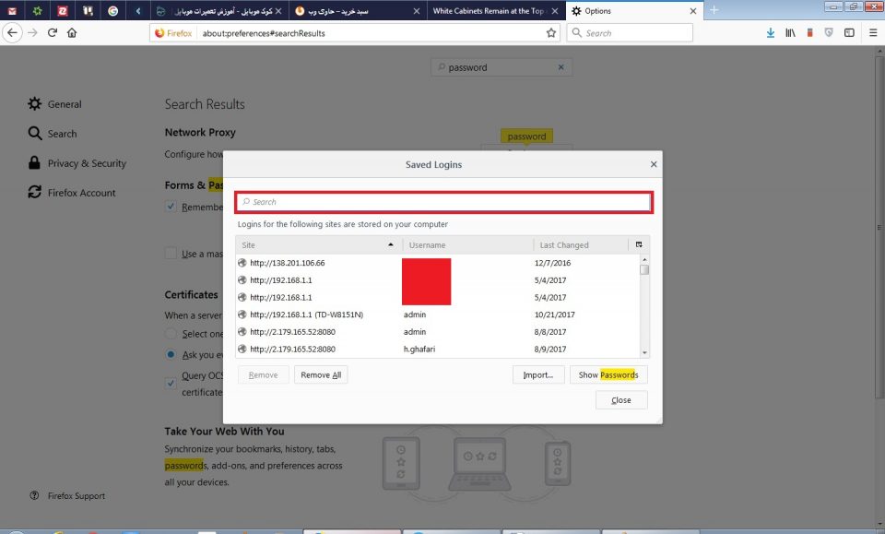Open Privacy & Security settings category
This screenshot has height=534, width=885.
coord(86,163)
